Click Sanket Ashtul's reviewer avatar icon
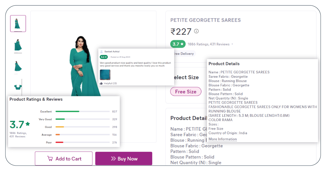 [x=102, y=52]
